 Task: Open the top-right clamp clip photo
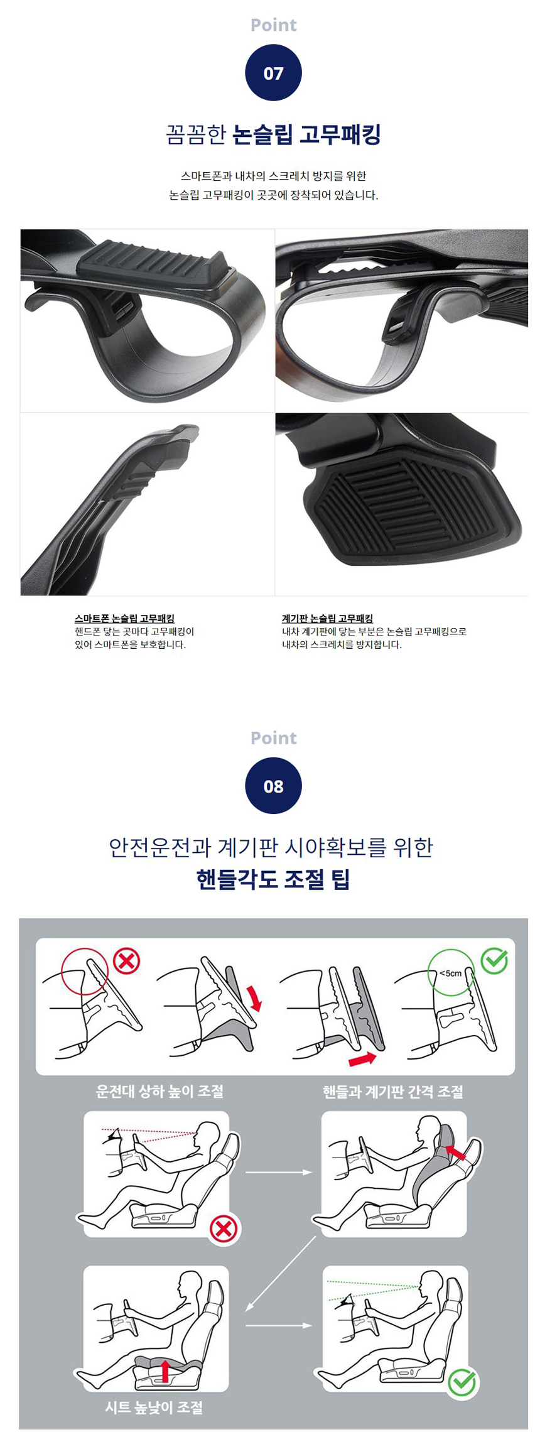tap(402, 320)
